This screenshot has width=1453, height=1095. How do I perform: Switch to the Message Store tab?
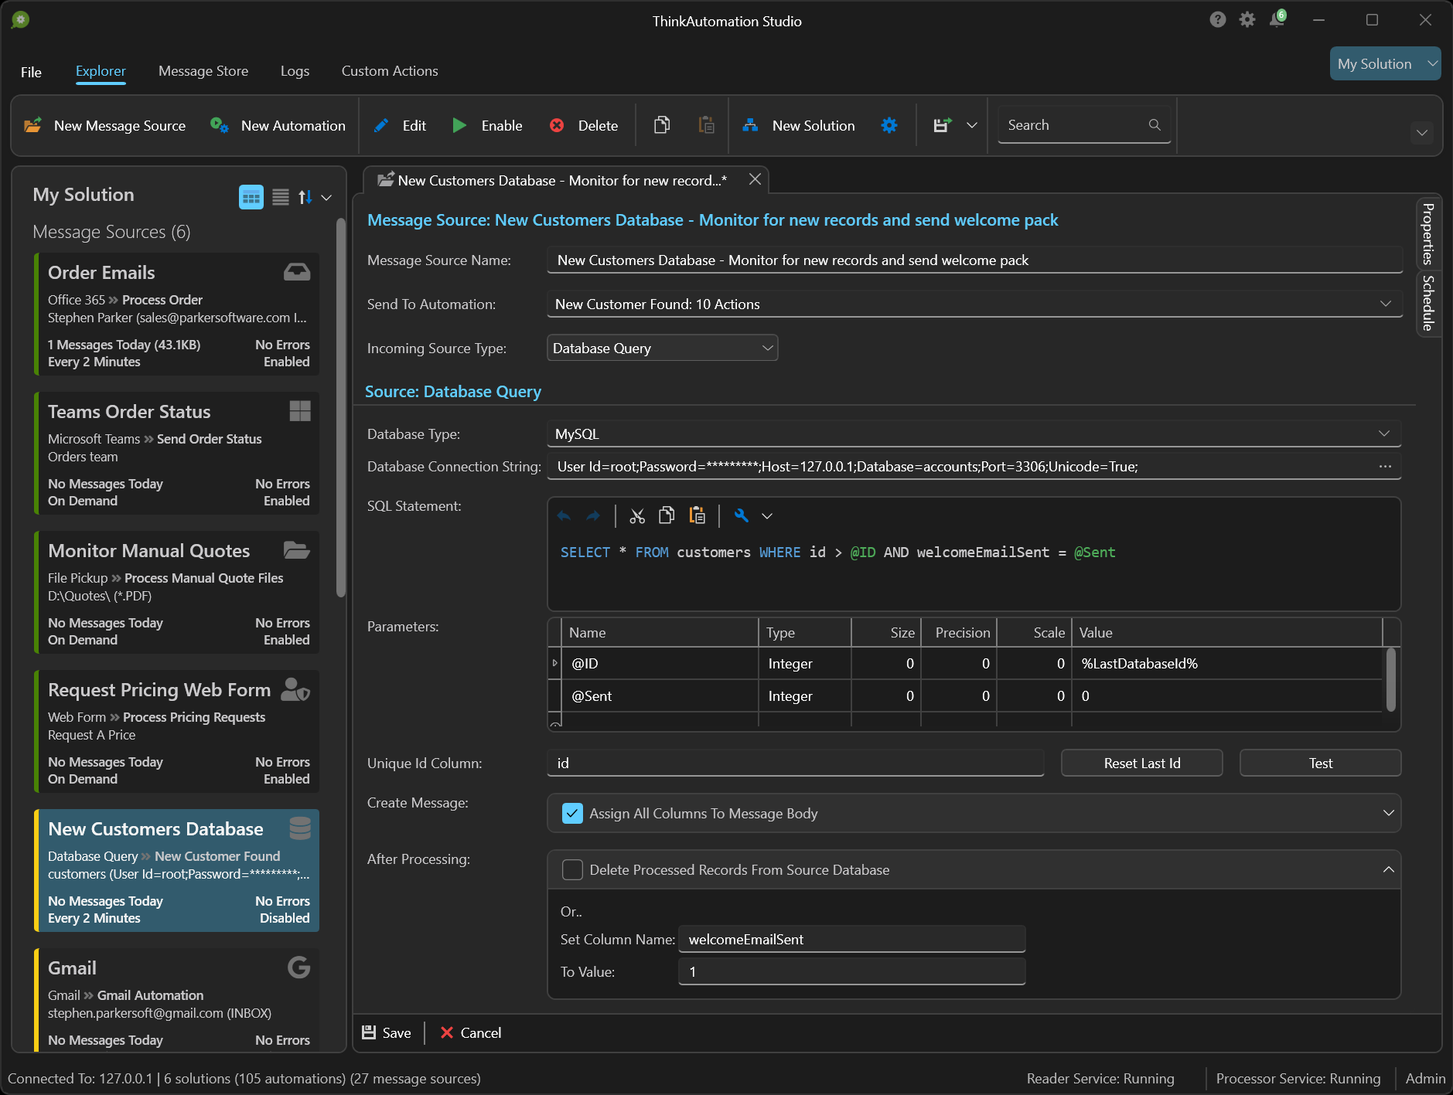pyautogui.click(x=203, y=71)
